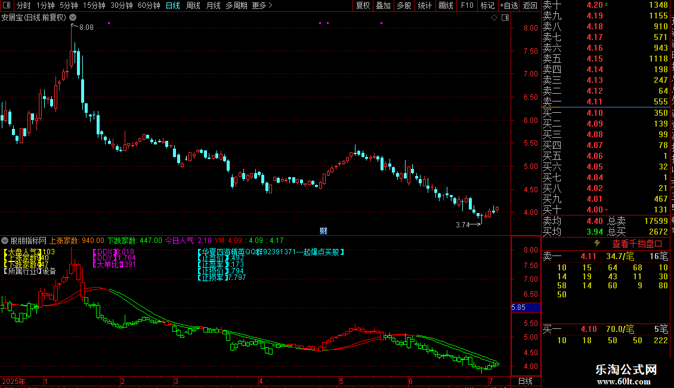
Task: Click the 华夏四海精英QQ群 indicator text
Action: click(x=271, y=252)
